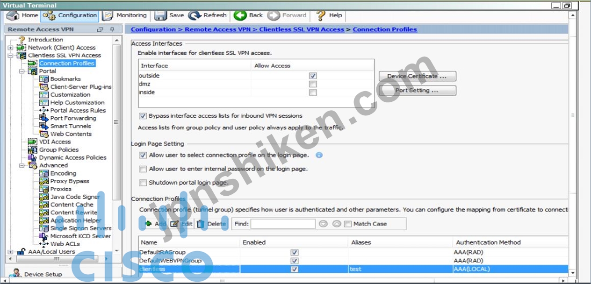Find previous match with the down-arrow circle

point(323,224)
